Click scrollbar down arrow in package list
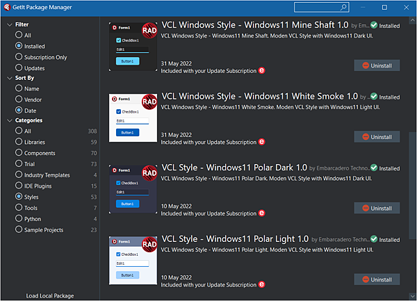 (x=412, y=296)
